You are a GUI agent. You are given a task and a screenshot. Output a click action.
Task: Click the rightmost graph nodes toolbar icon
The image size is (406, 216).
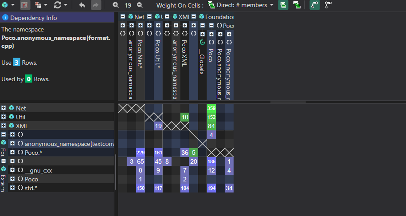coord(328,5)
